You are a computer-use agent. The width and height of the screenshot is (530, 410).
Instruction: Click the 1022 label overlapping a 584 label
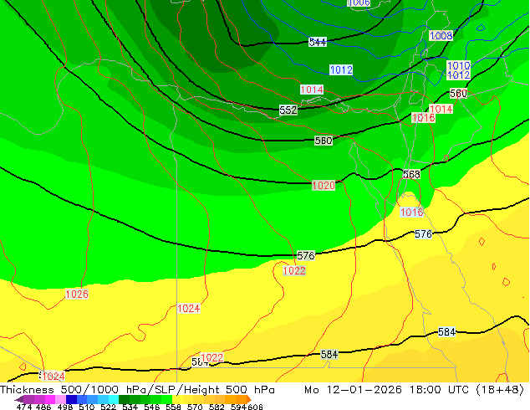(x=212, y=357)
